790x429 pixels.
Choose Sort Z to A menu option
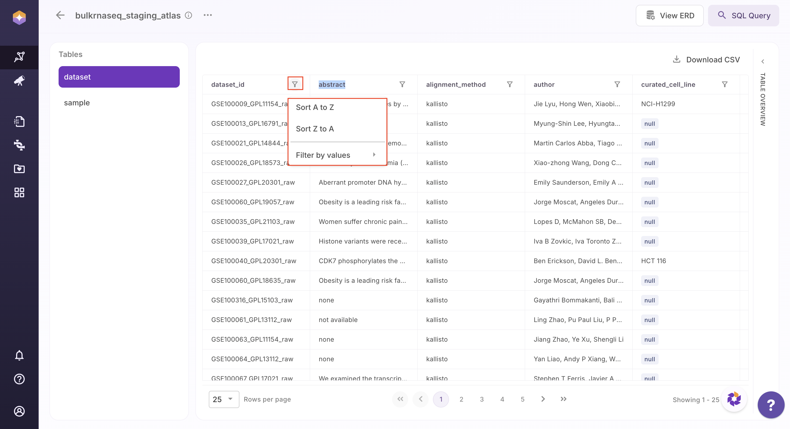(315, 128)
